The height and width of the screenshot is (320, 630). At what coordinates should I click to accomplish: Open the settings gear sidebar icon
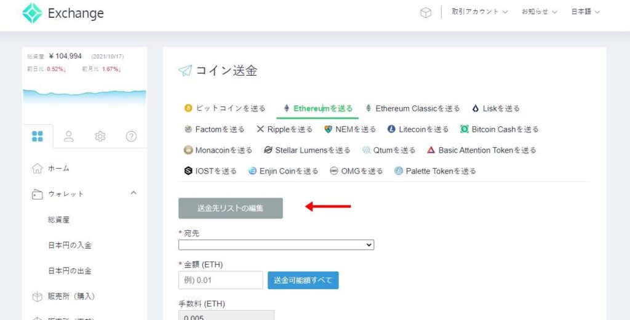(x=100, y=136)
